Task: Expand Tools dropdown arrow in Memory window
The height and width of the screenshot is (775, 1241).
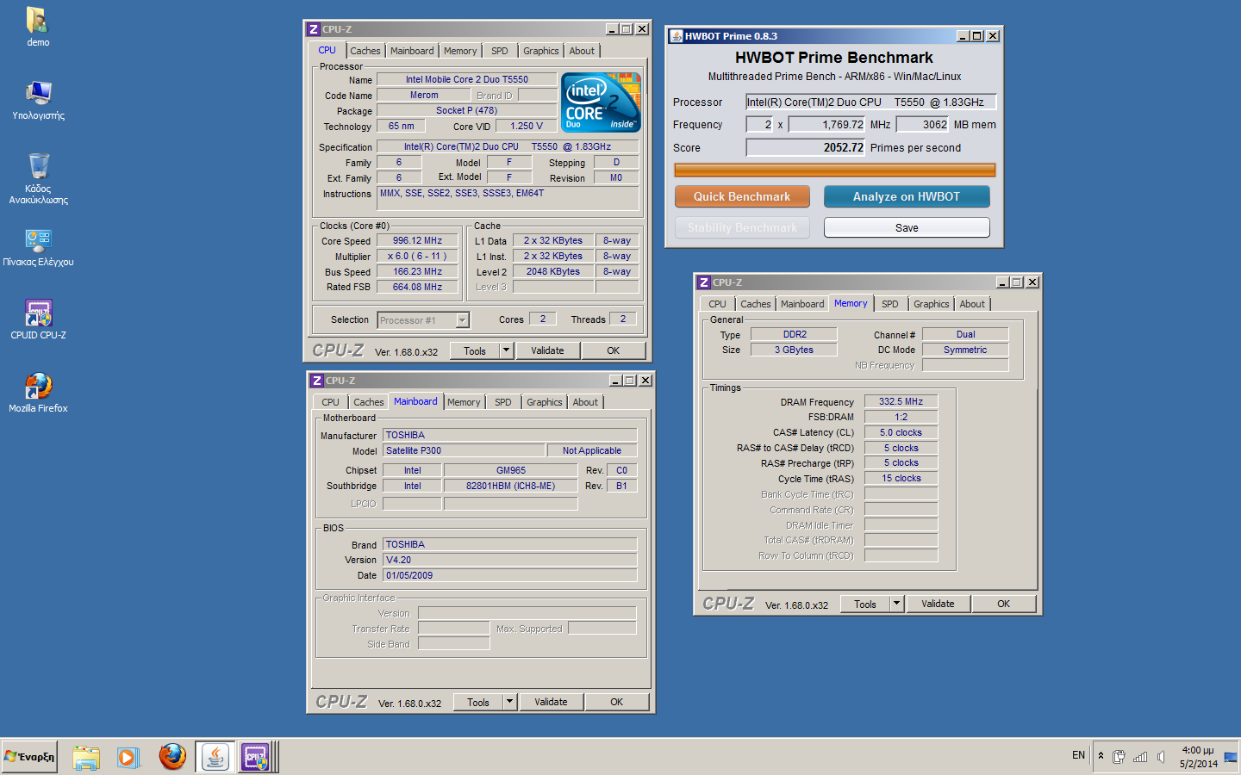Action: [896, 604]
